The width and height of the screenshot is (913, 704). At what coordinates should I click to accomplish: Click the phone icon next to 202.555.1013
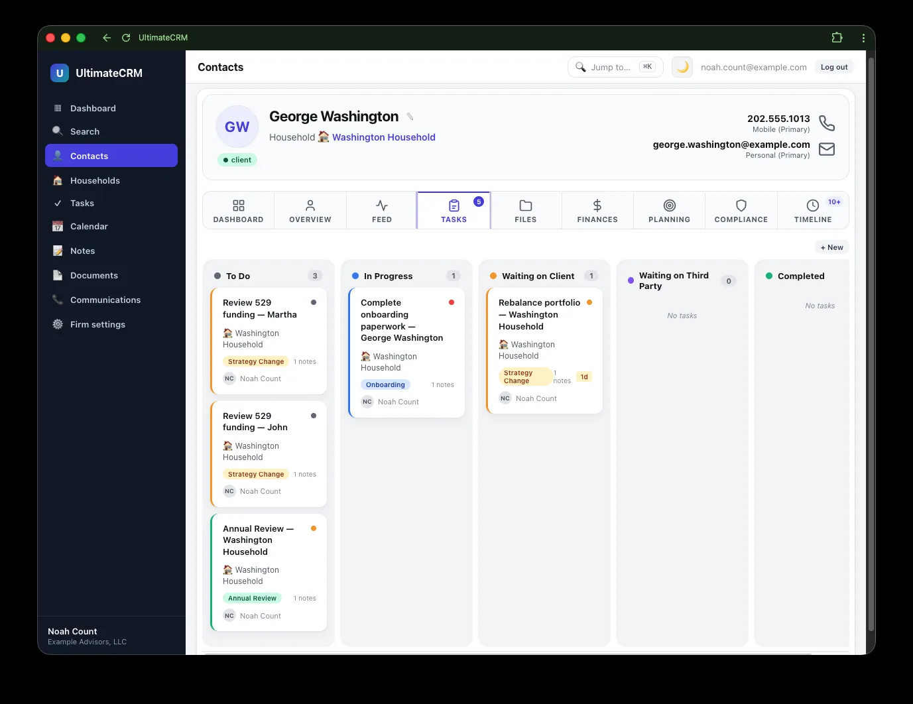coord(827,123)
